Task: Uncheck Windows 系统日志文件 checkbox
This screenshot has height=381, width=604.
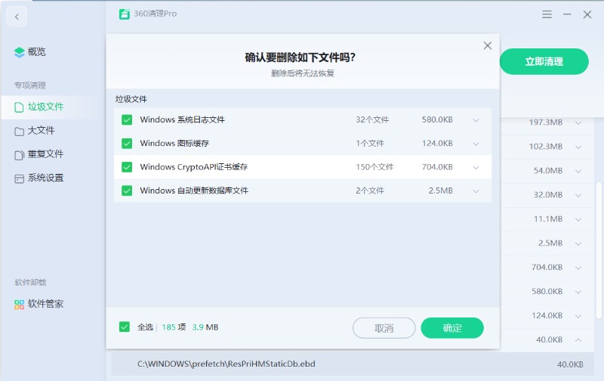Action: tap(127, 119)
